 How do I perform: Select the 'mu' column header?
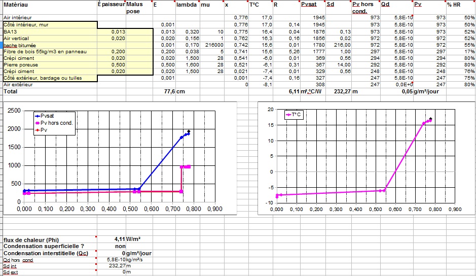(212, 8)
